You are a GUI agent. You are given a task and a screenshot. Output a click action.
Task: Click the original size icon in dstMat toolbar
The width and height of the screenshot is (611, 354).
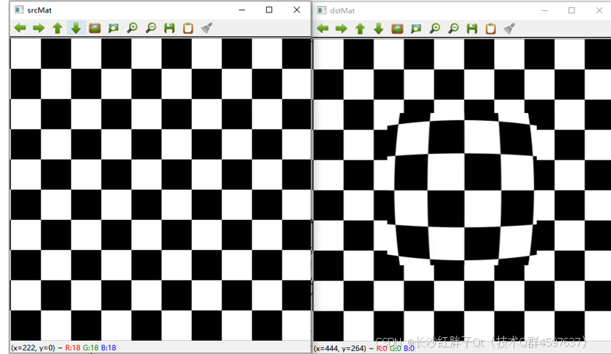(x=398, y=28)
